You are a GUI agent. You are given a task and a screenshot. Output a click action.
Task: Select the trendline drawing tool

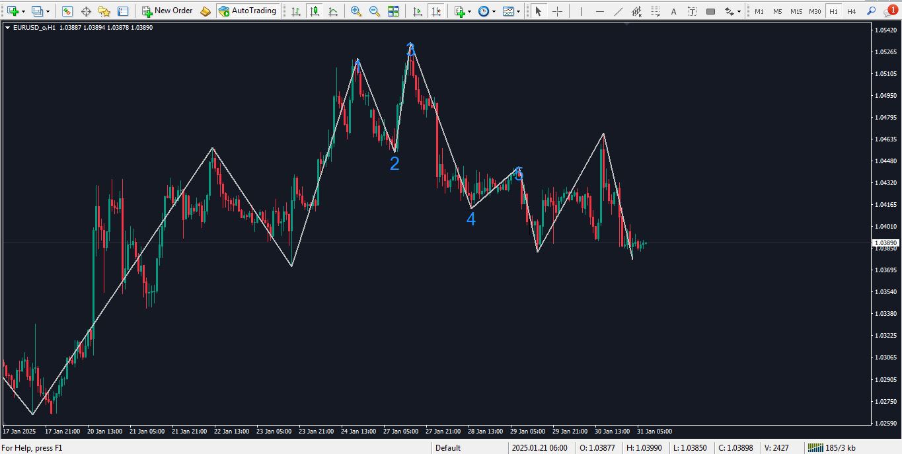click(618, 11)
